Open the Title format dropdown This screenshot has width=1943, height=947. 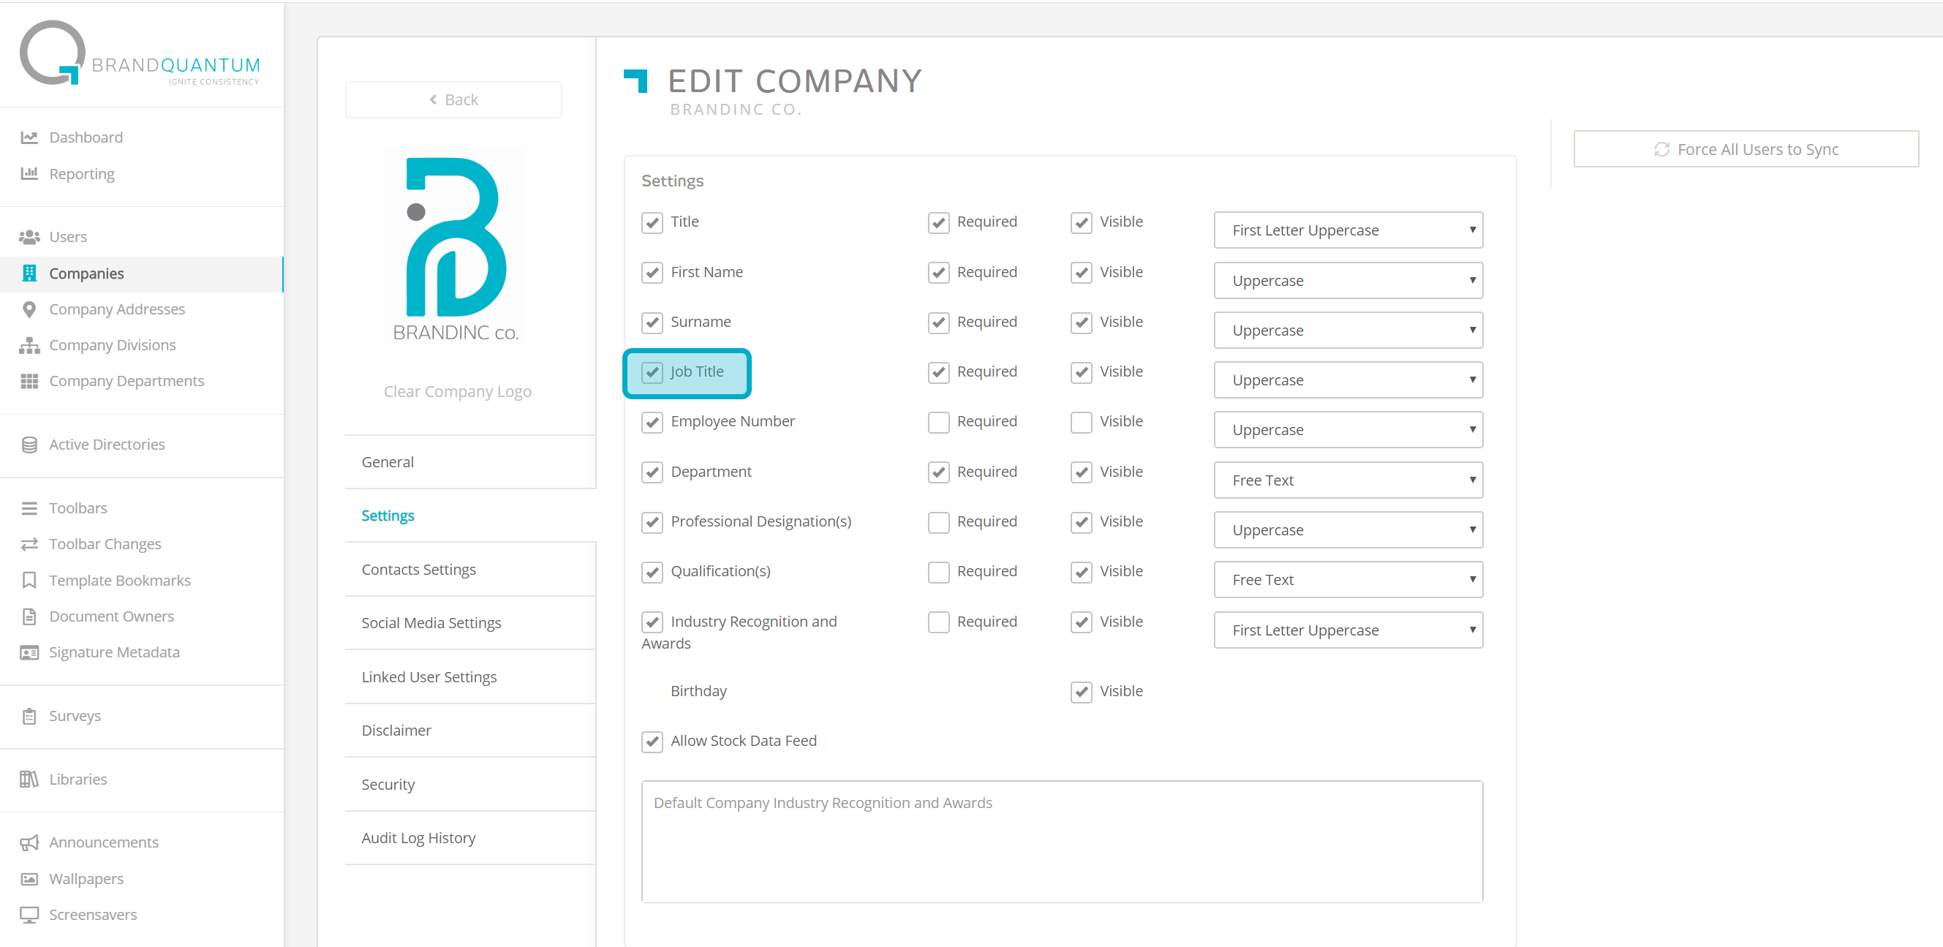(x=1347, y=230)
